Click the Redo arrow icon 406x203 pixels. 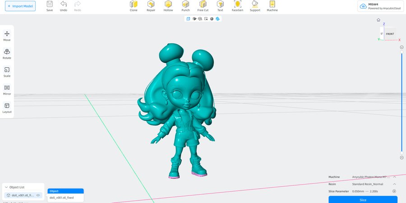pyautogui.click(x=78, y=4)
